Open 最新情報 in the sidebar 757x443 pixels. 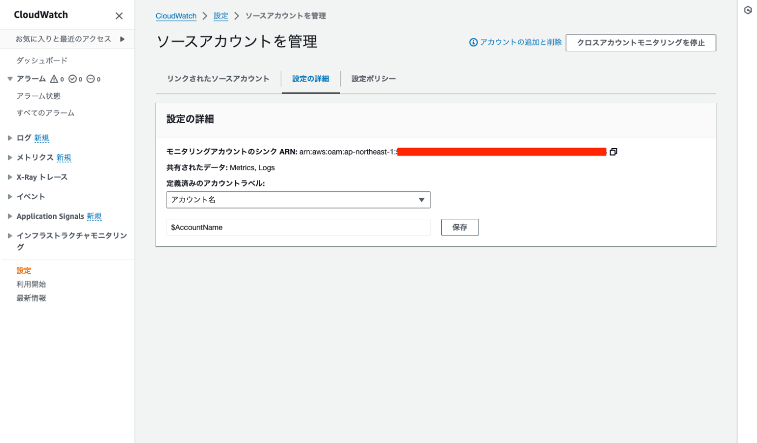pos(31,298)
